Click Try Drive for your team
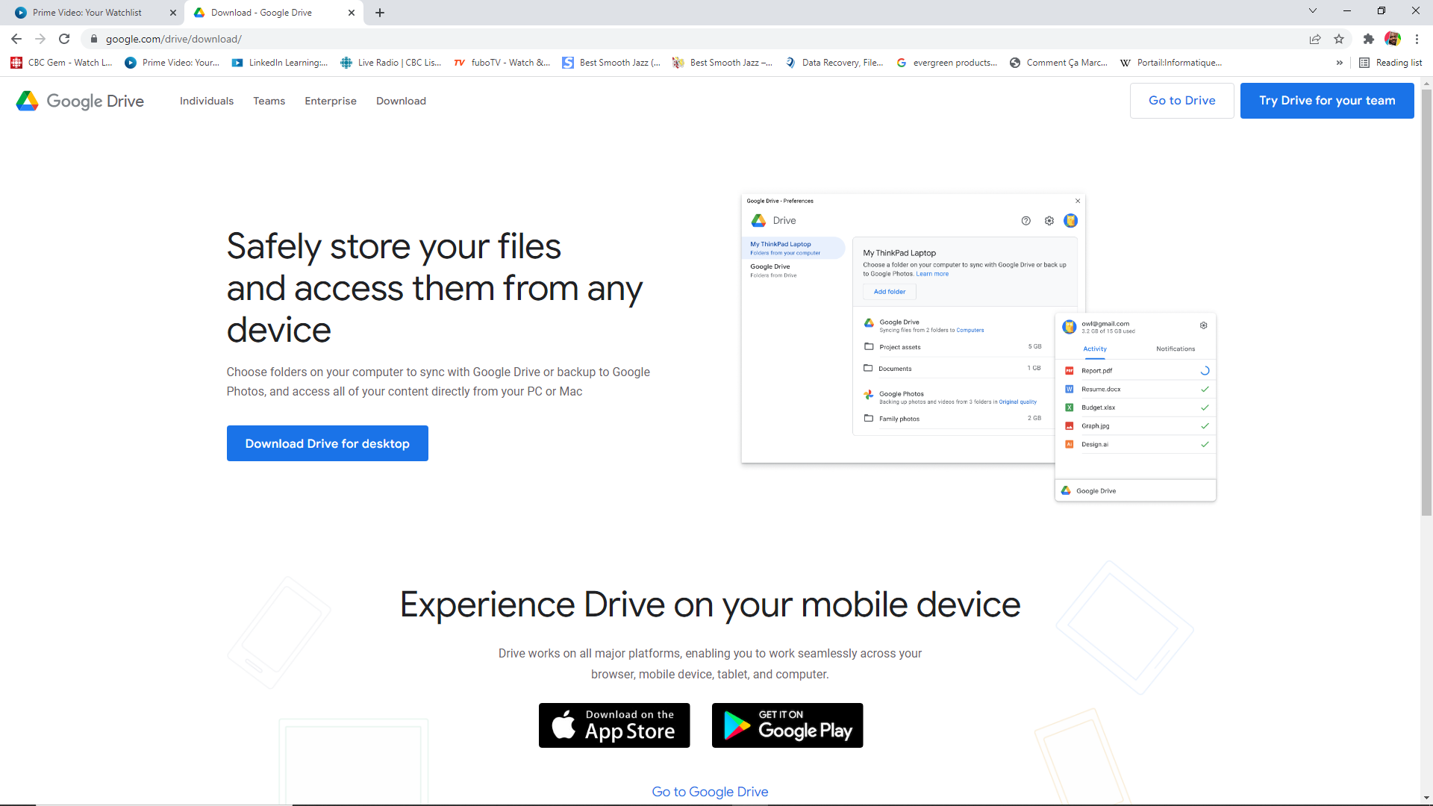The image size is (1433, 806). coord(1327,101)
